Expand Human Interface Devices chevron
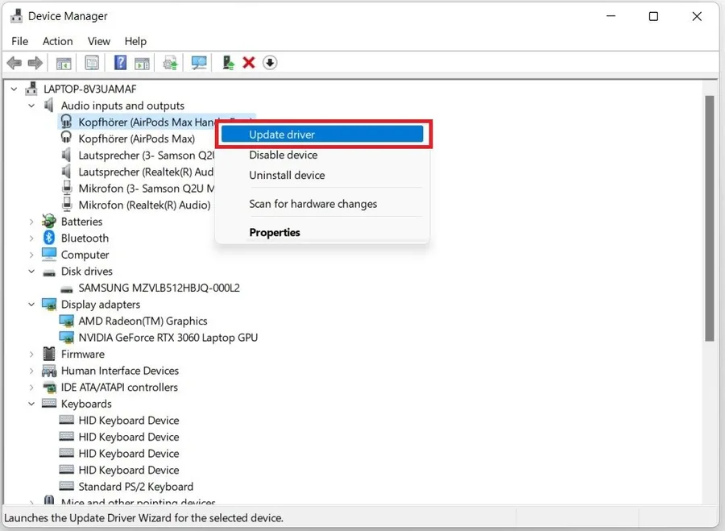The width and height of the screenshot is (725, 531). [31, 371]
